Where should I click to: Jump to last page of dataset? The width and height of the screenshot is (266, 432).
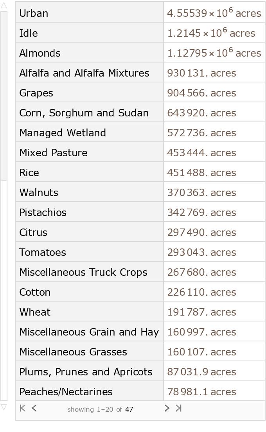pos(179,408)
